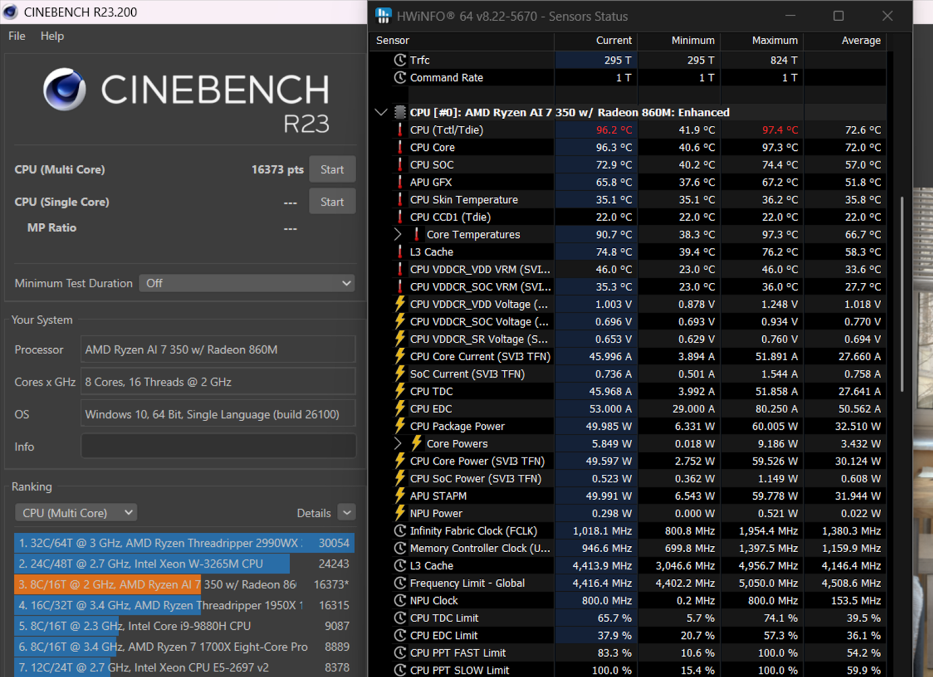Open the Minimum Test Duration dropdown

247,283
